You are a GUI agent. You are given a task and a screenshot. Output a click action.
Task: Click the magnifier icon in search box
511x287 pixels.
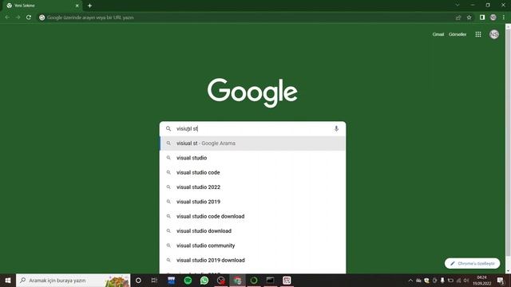click(x=168, y=128)
